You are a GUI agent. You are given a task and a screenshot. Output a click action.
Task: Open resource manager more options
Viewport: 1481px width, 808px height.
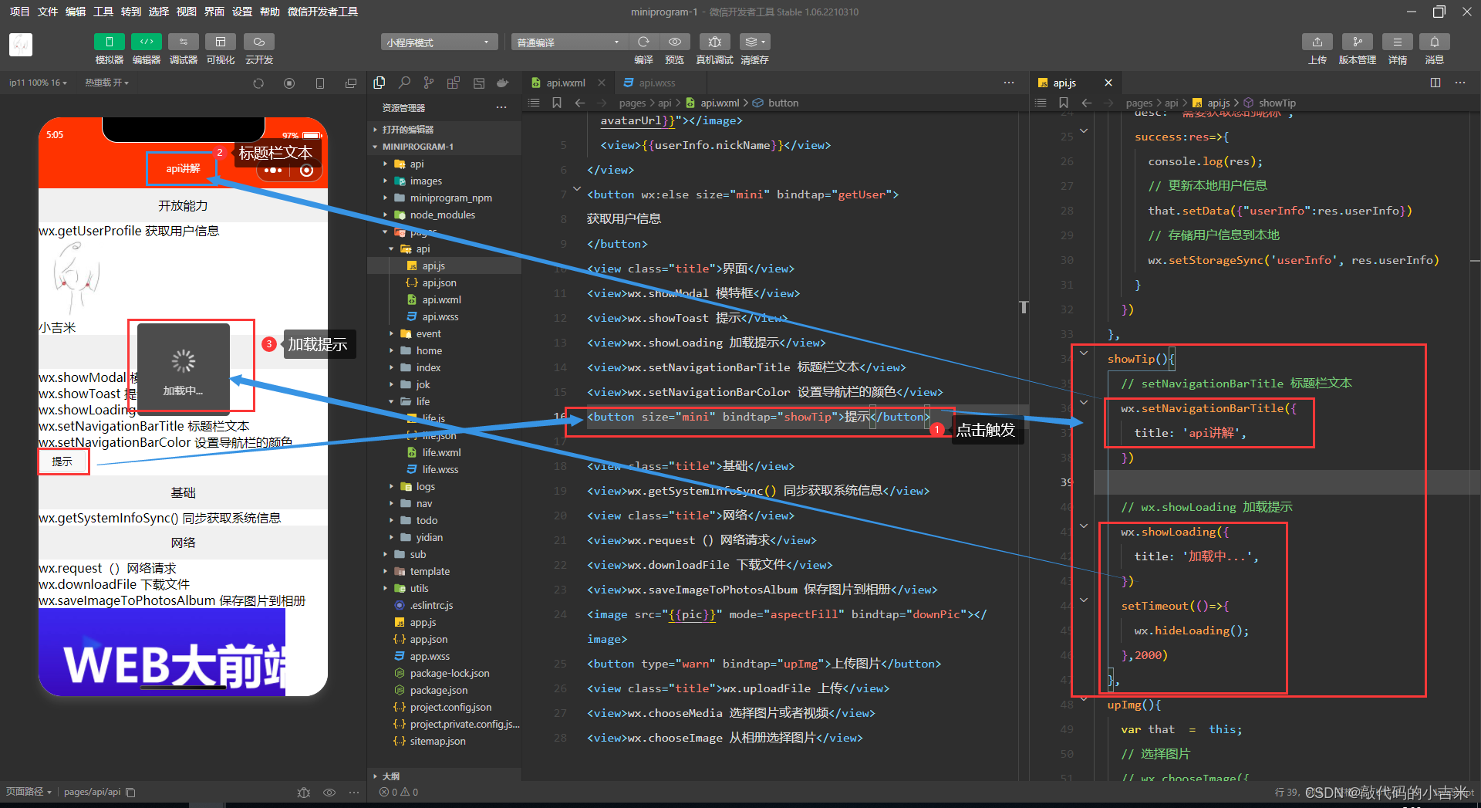click(x=501, y=107)
